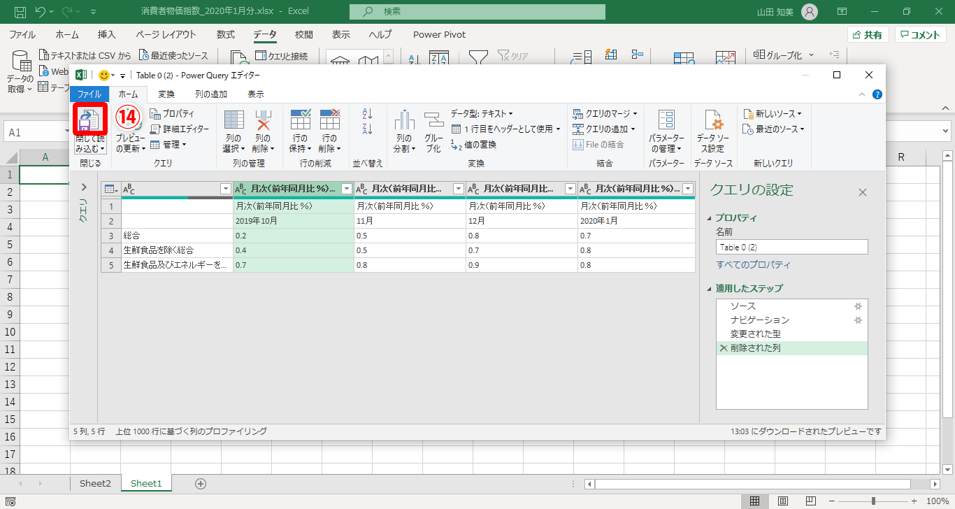
Task: Switch to the Sheet2 worksheet tab
Action: pyautogui.click(x=95, y=483)
